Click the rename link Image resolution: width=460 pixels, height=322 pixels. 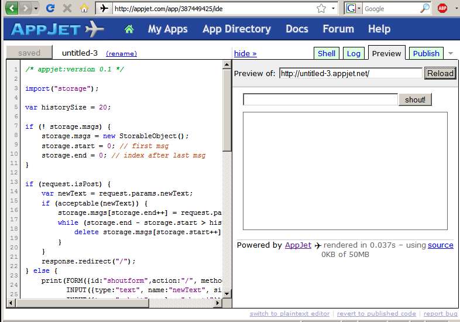point(121,54)
